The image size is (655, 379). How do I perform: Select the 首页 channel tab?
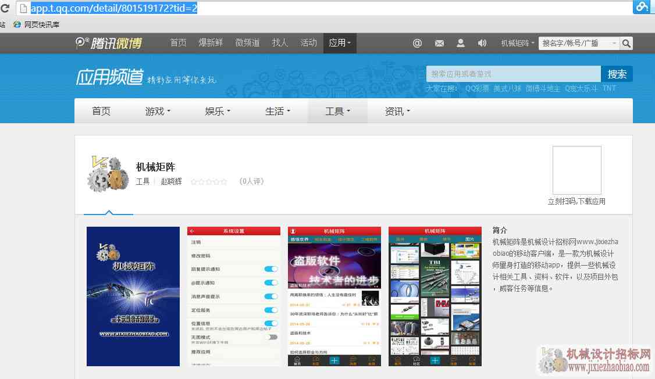point(101,111)
